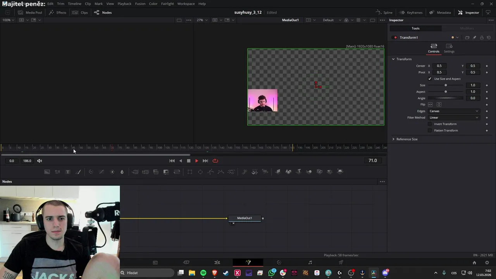Flip horizontally using the Flip button
This screenshot has height=279, width=496.
point(430,105)
